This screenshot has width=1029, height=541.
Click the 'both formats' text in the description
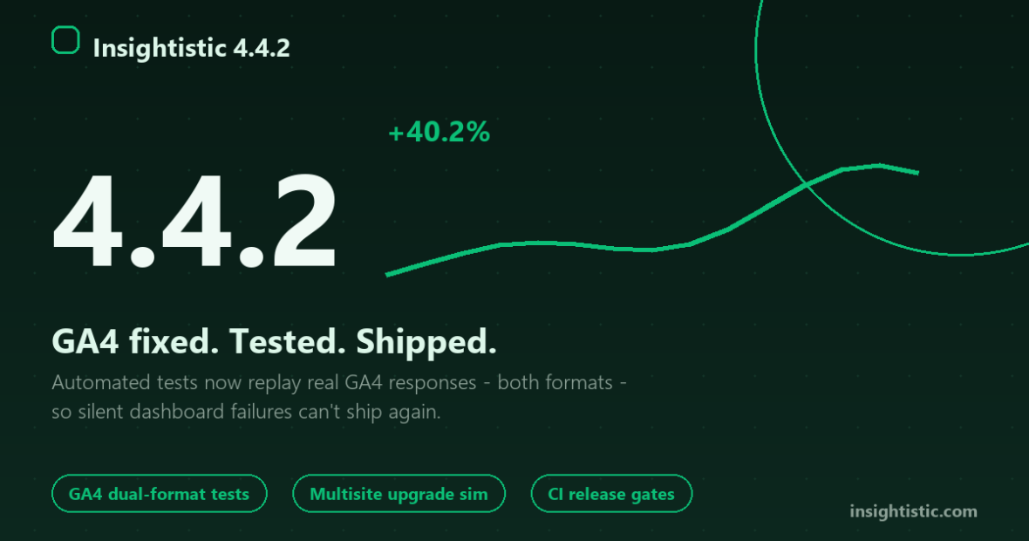[x=555, y=382]
